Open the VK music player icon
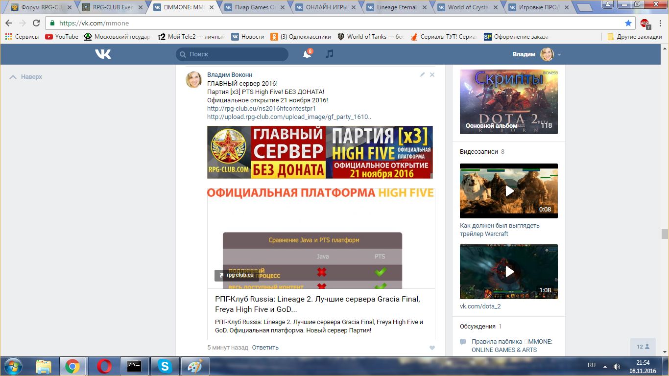 tap(330, 54)
